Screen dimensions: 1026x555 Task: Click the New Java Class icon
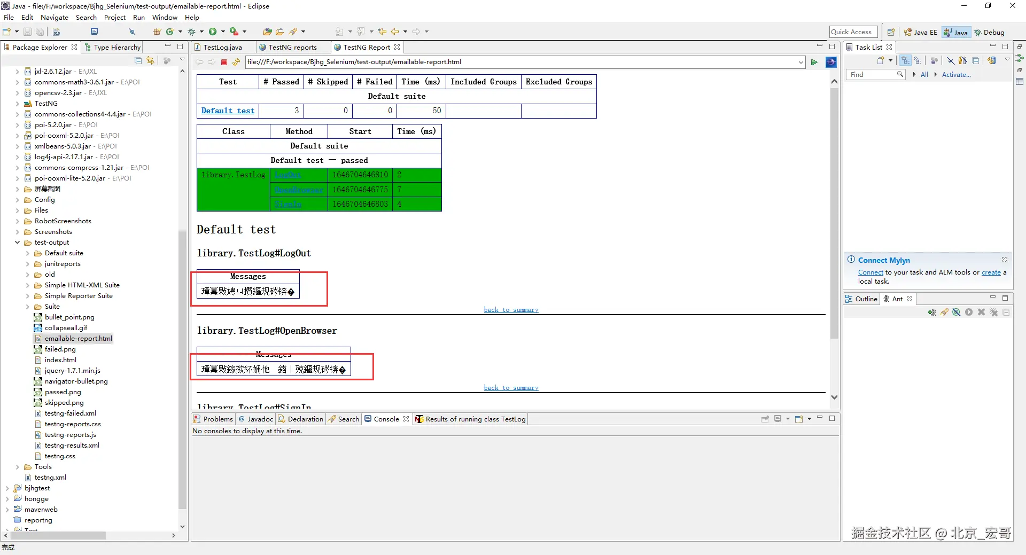point(170,32)
